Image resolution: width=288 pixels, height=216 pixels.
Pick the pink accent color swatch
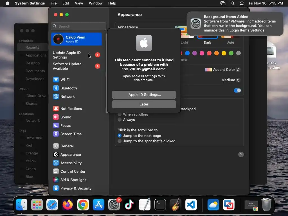[202, 53]
